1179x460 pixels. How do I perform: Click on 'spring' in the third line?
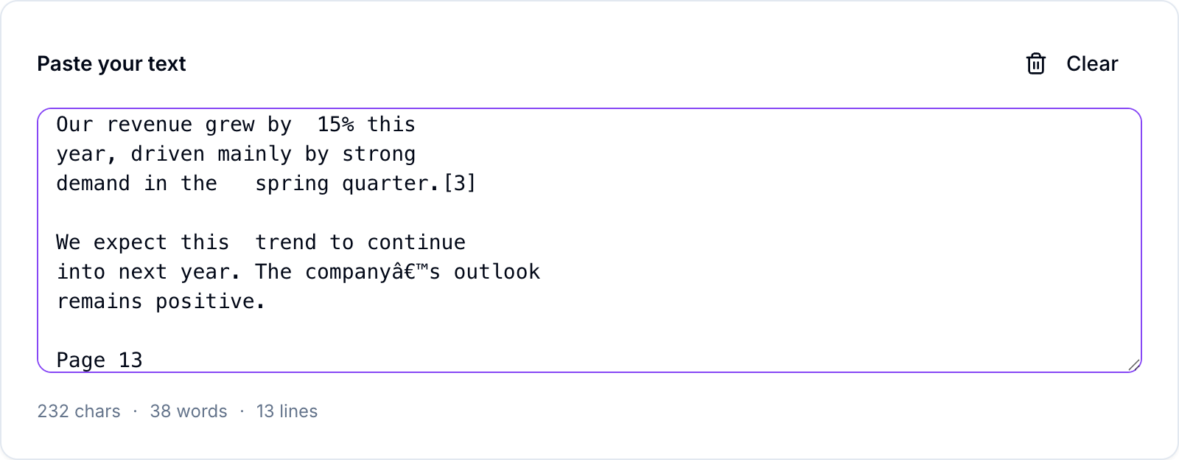(x=292, y=184)
